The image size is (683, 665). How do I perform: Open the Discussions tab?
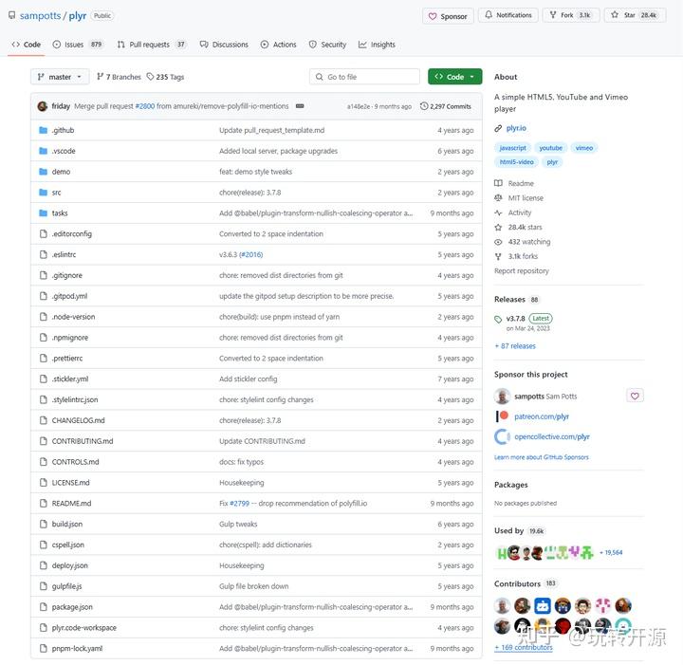tap(224, 45)
